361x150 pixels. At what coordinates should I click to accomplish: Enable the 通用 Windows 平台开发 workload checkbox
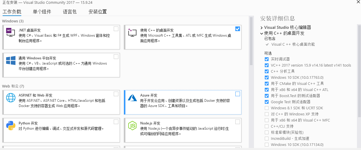[x=116, y=57]
